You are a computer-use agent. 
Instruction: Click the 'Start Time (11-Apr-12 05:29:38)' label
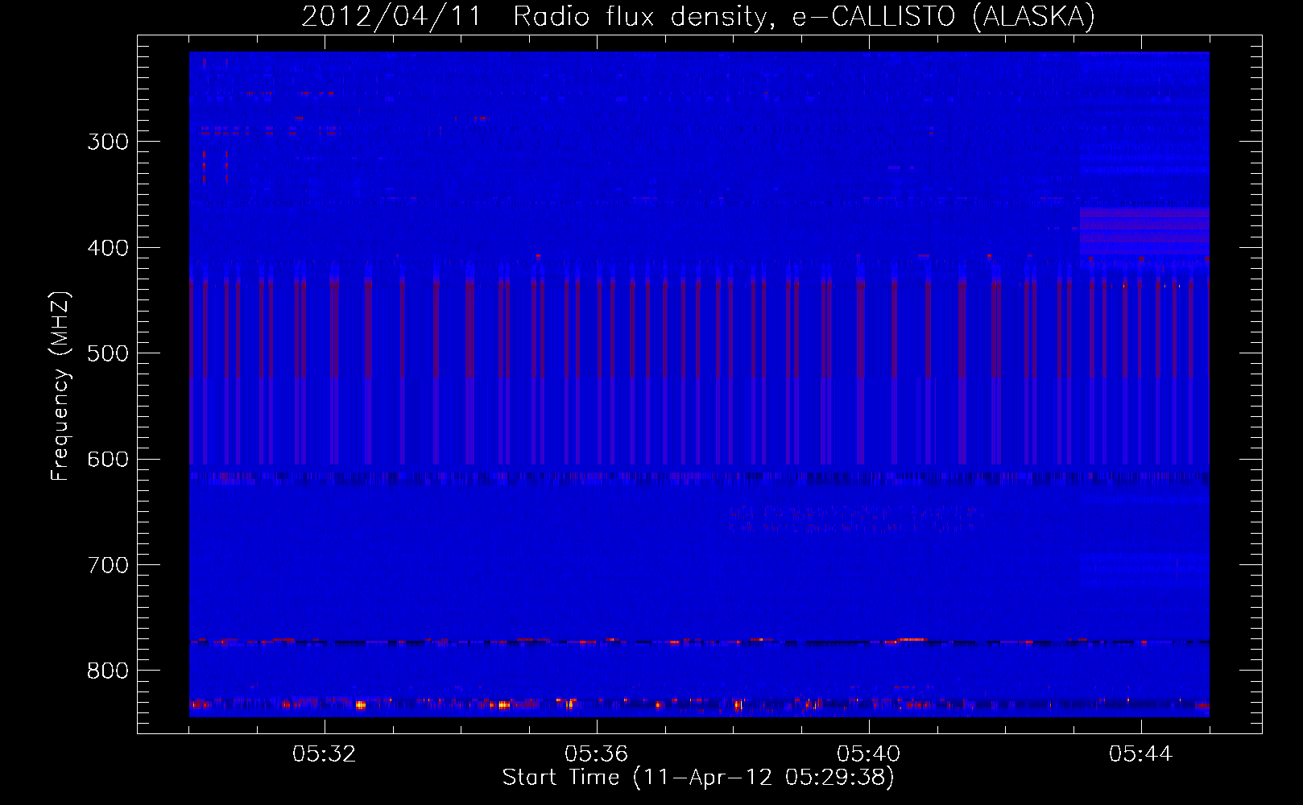[x=698, y=777]
